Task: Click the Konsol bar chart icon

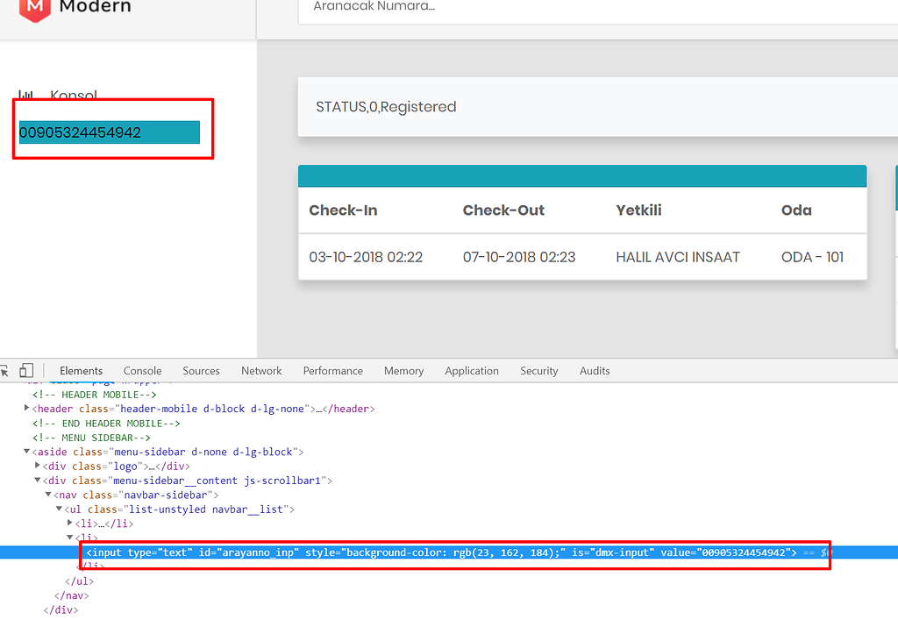Action: pyautogui.click(x=26, y=95)
